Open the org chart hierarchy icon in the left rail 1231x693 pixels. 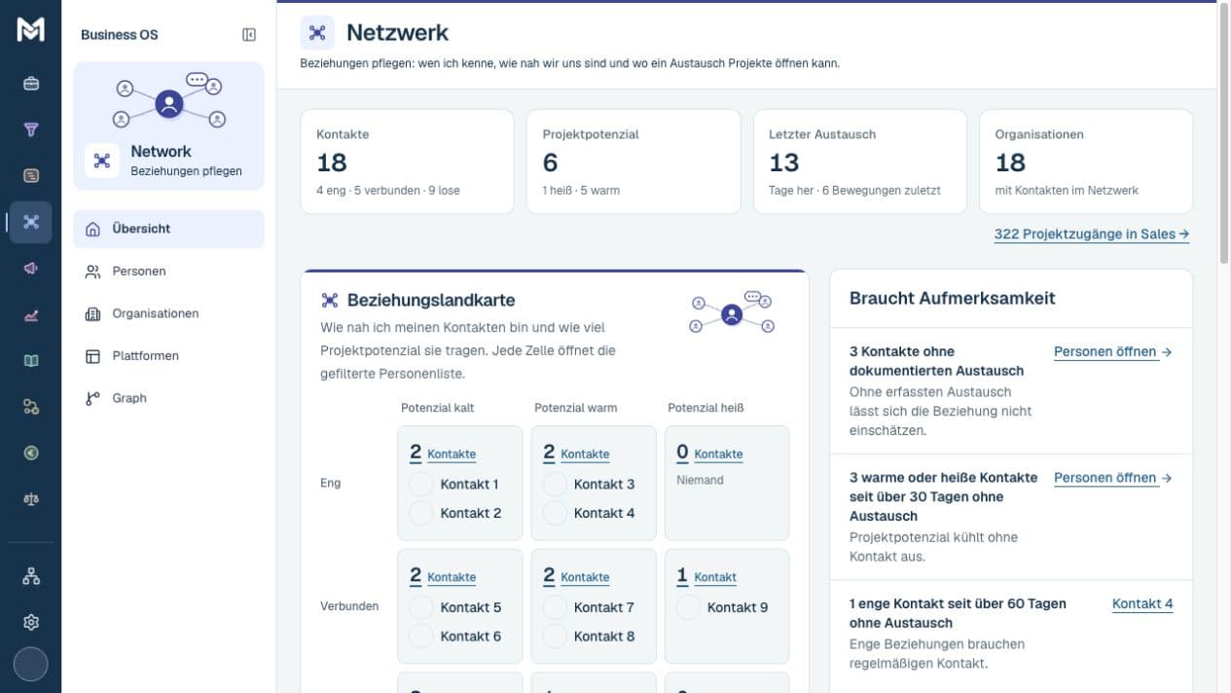(x=30, y=576)
